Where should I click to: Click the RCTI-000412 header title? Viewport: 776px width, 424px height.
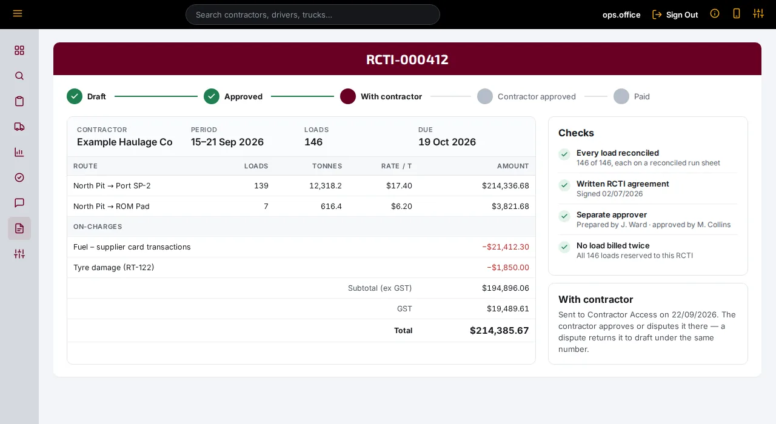[407, 59]
